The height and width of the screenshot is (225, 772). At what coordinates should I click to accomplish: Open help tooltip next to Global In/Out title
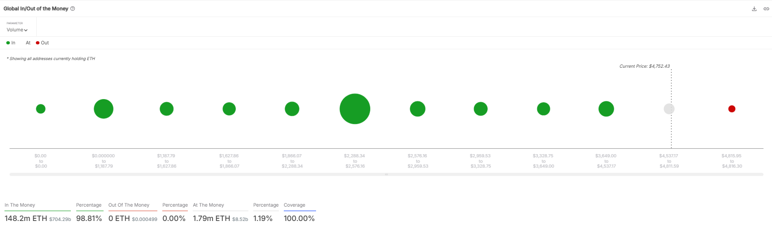pos(73,9)
